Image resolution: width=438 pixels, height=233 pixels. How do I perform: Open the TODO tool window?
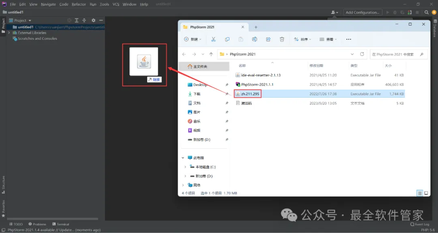(x=16, y=224)
